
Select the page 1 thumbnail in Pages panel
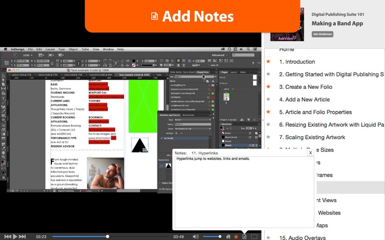226,96
